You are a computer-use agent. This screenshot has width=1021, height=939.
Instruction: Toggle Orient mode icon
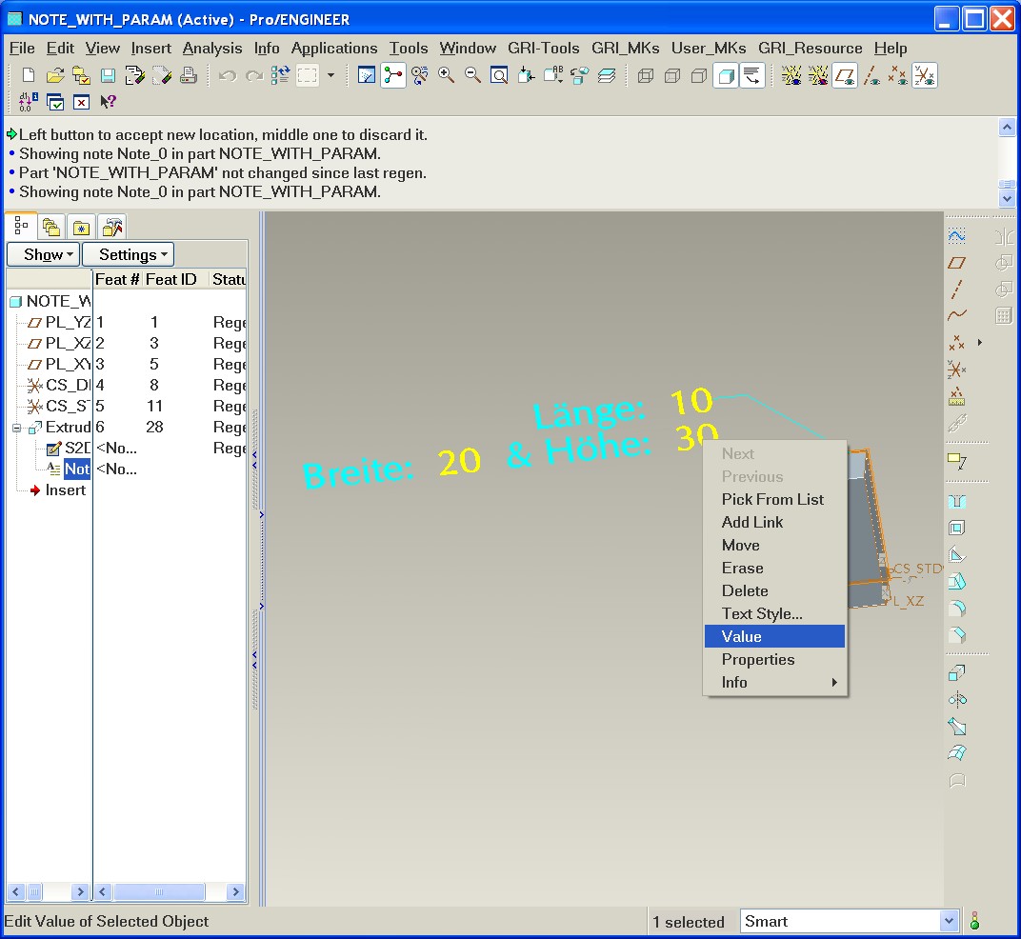pyautogui.click(x=420, y=75)
